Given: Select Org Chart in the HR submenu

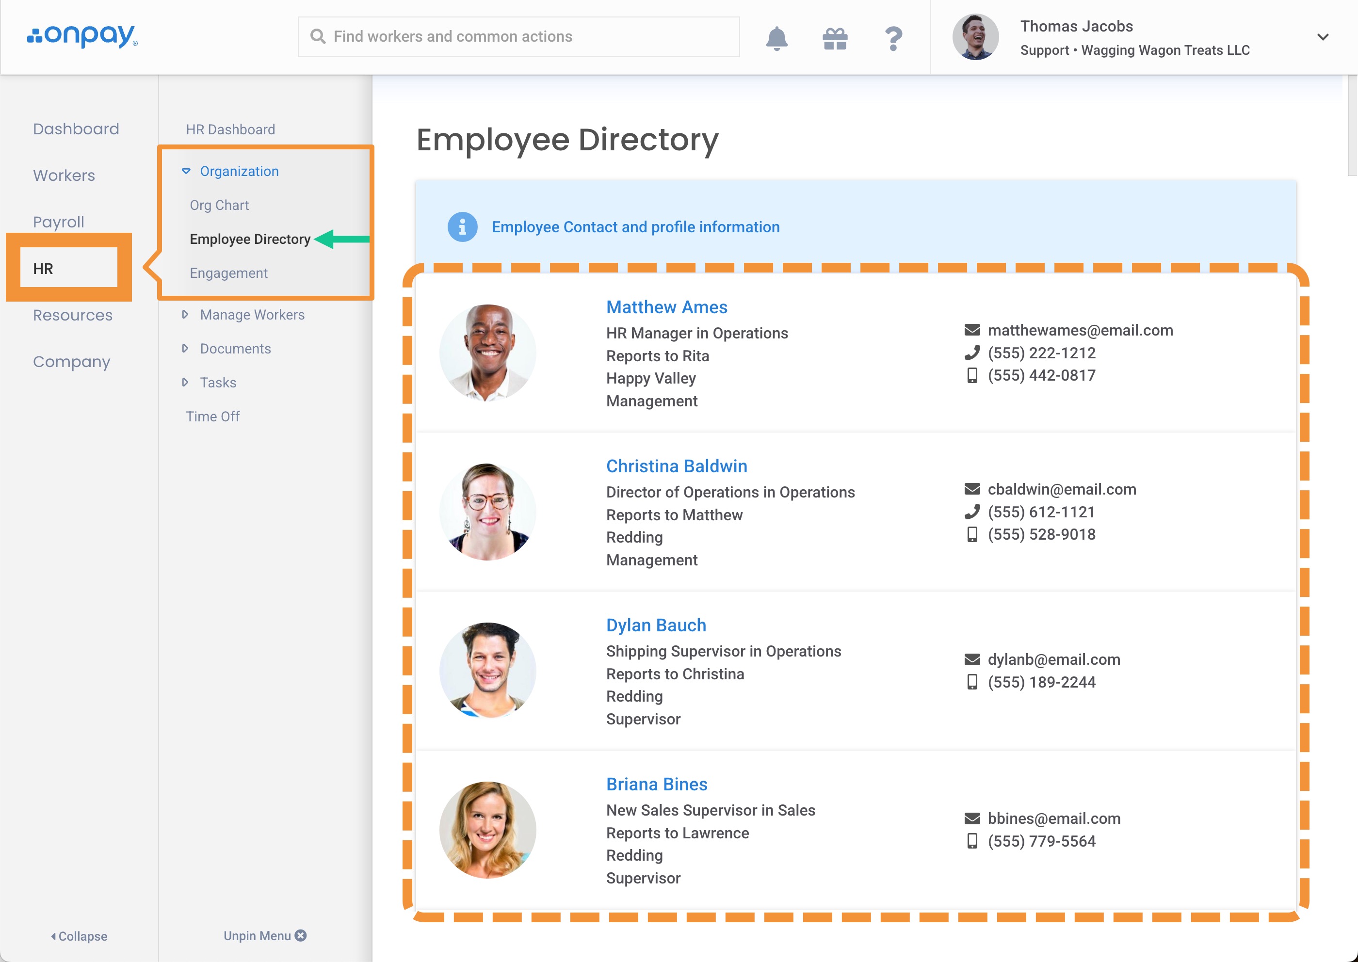Looking at the screenshot, I should pos(219,205).
